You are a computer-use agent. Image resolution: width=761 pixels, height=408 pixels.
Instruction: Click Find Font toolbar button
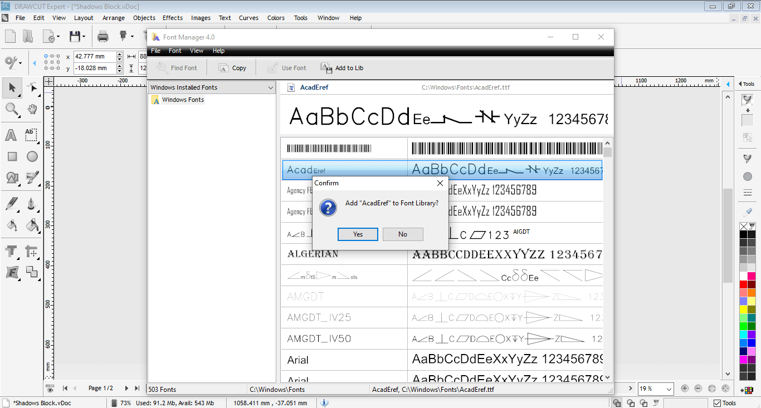click(177, 68)
